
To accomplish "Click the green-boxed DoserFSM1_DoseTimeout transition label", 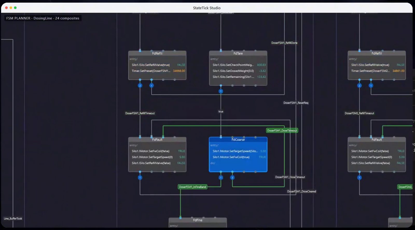I will [x=282, y=130].
